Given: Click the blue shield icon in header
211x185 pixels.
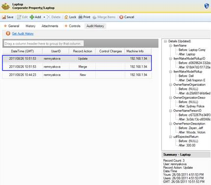Looking at the screenshot, I should [207, 6].
